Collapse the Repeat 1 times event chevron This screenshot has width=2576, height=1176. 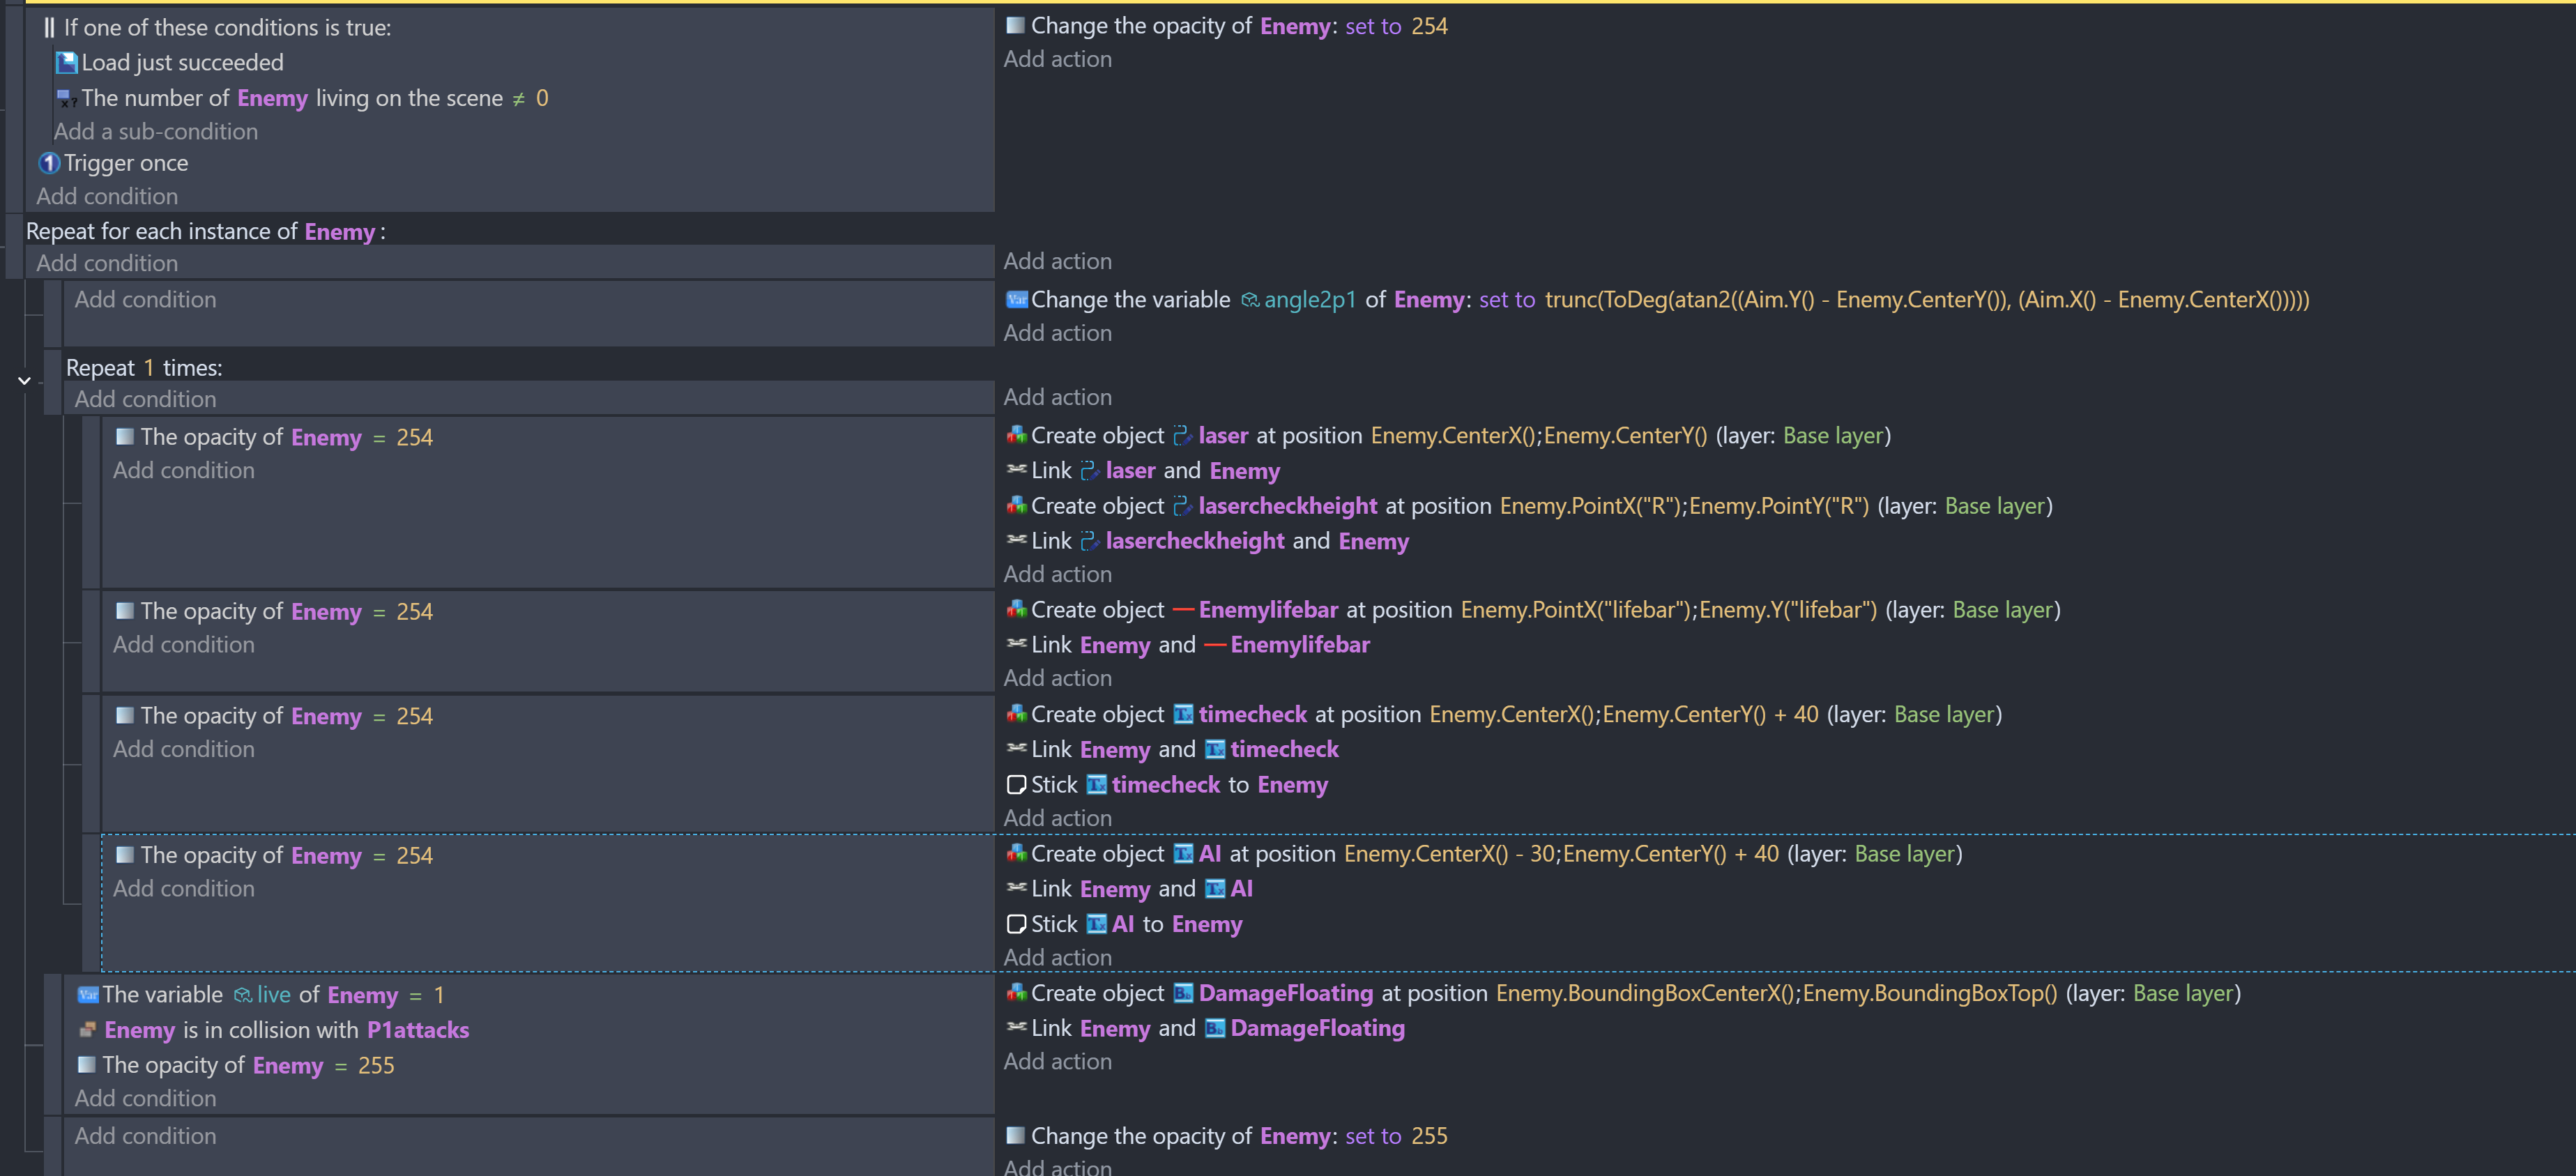[24, 381]
